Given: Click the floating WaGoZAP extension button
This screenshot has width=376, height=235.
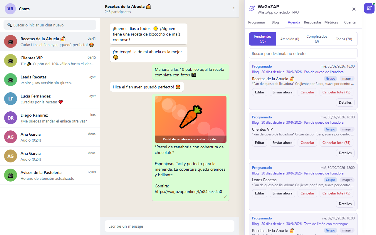Looking at the screenshot, I should point(369,8).
